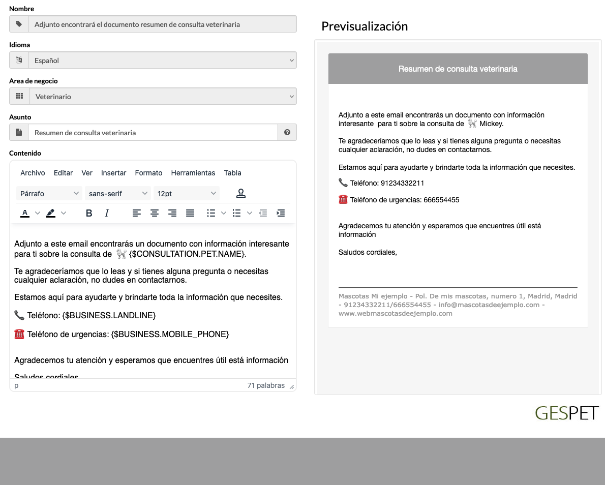Open the 12pt font size dropdown
605x485 pixels.
click(x=186, y=194)
